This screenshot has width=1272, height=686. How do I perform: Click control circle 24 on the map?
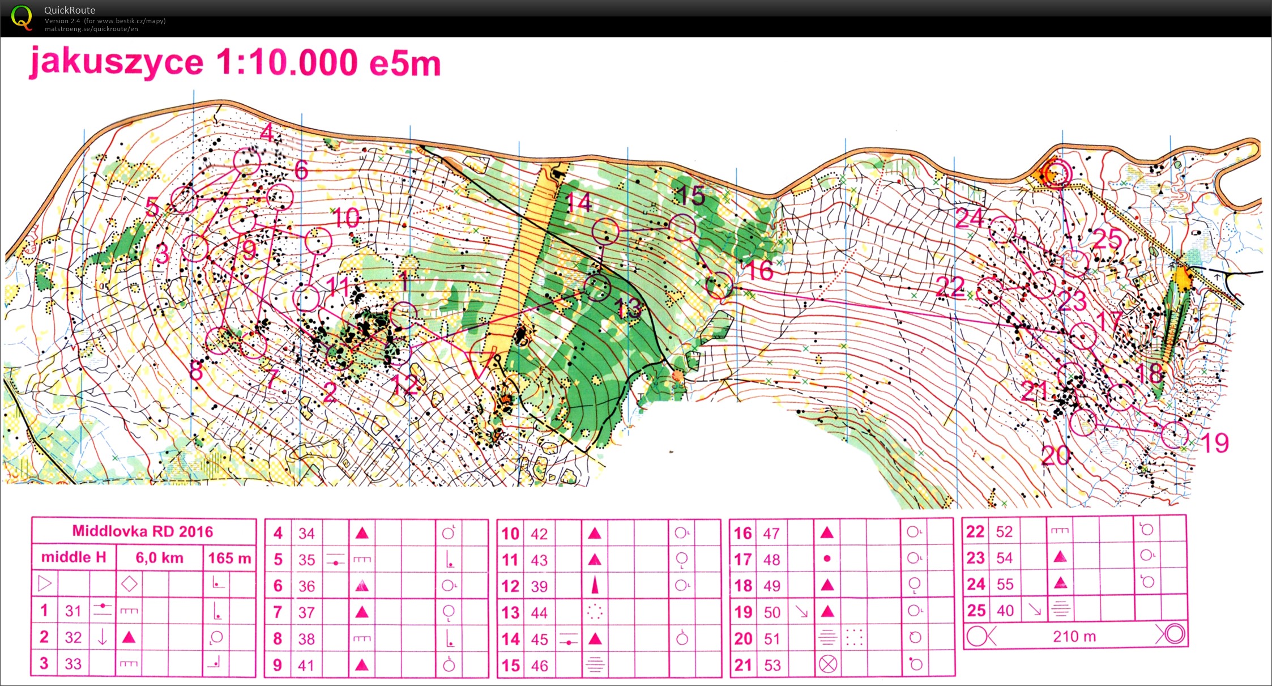coord(1002,229)
